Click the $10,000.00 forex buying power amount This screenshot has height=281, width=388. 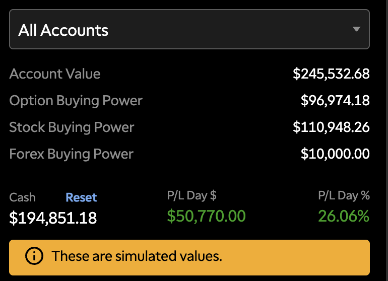[335, 154]
